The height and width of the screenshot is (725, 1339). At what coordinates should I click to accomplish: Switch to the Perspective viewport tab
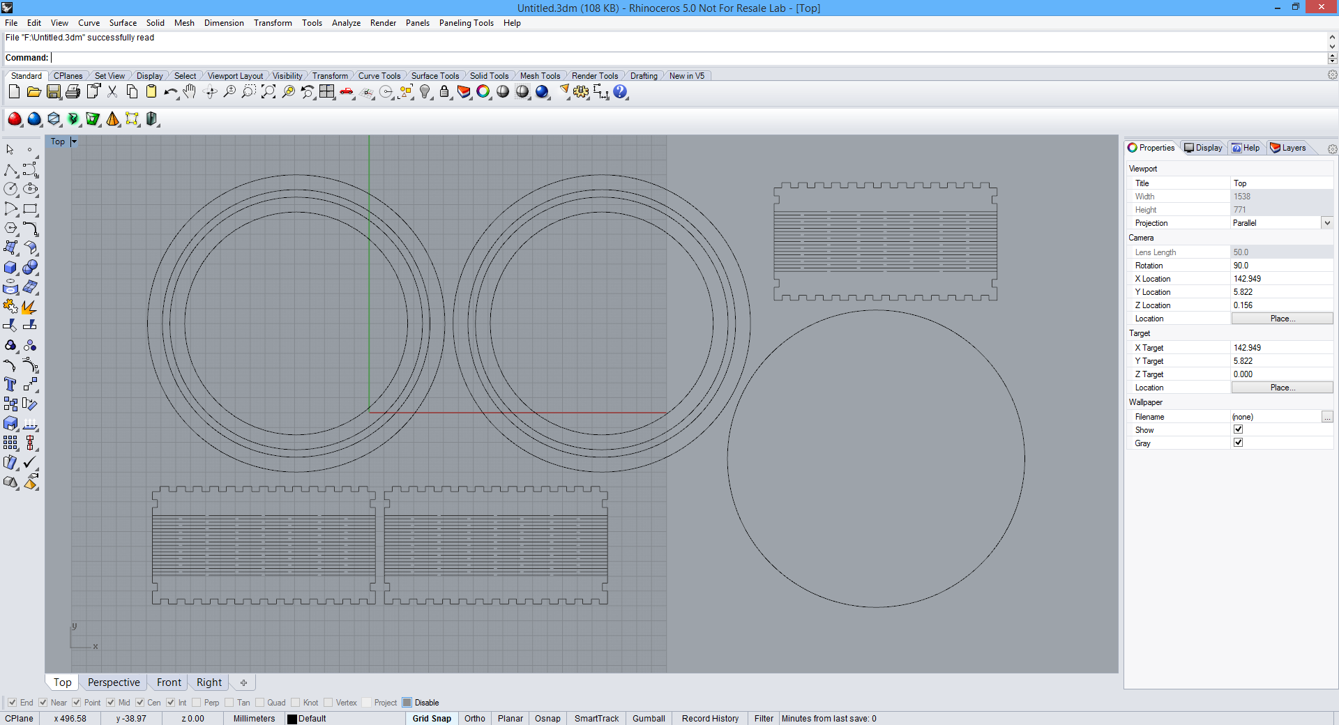tap(114, 682)
